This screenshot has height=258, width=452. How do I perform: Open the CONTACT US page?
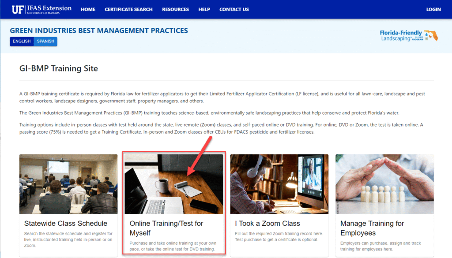tap(234, 9)
